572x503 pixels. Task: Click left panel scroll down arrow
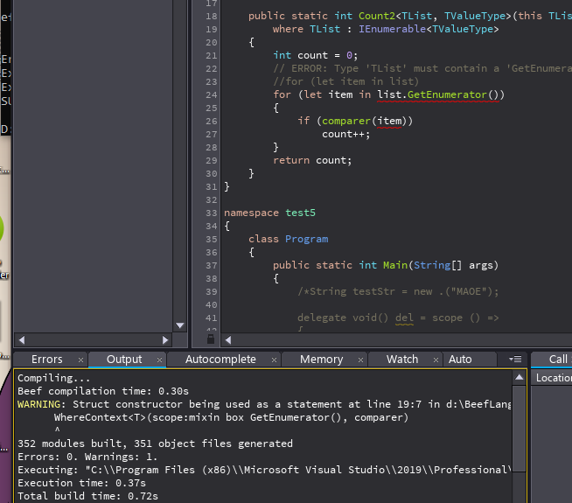coord(180,325)
